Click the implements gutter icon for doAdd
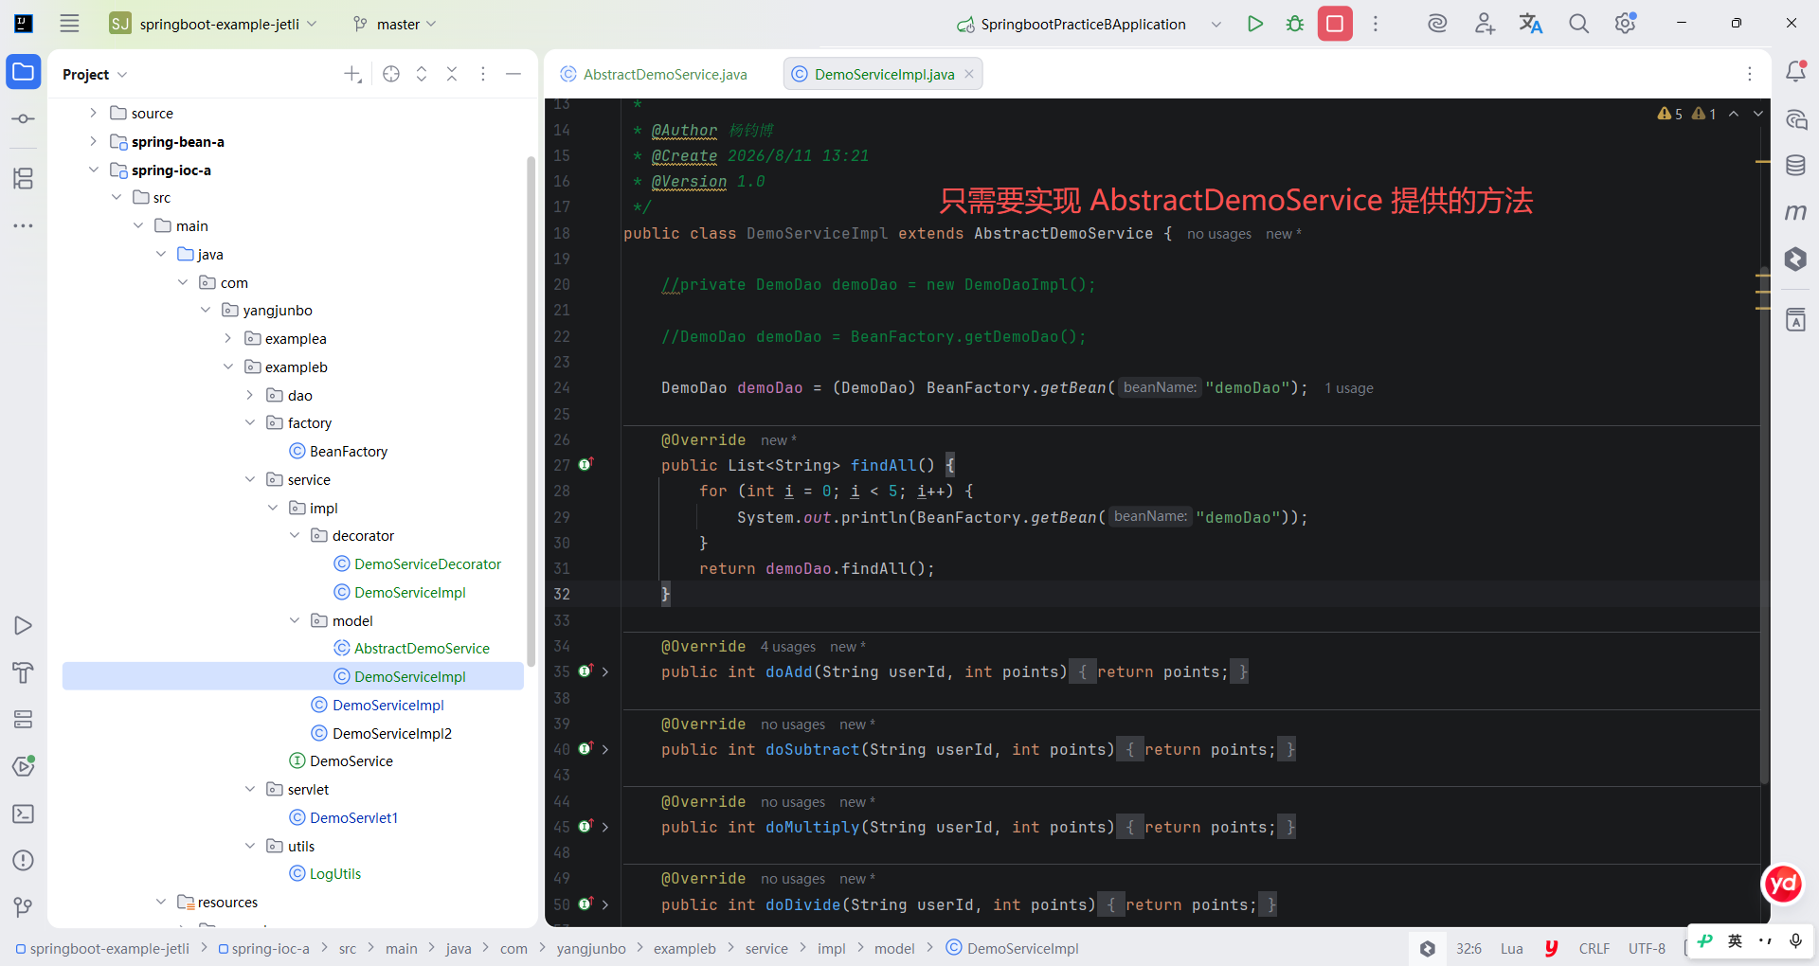1819x966 pixels. (x=585, y=671)
